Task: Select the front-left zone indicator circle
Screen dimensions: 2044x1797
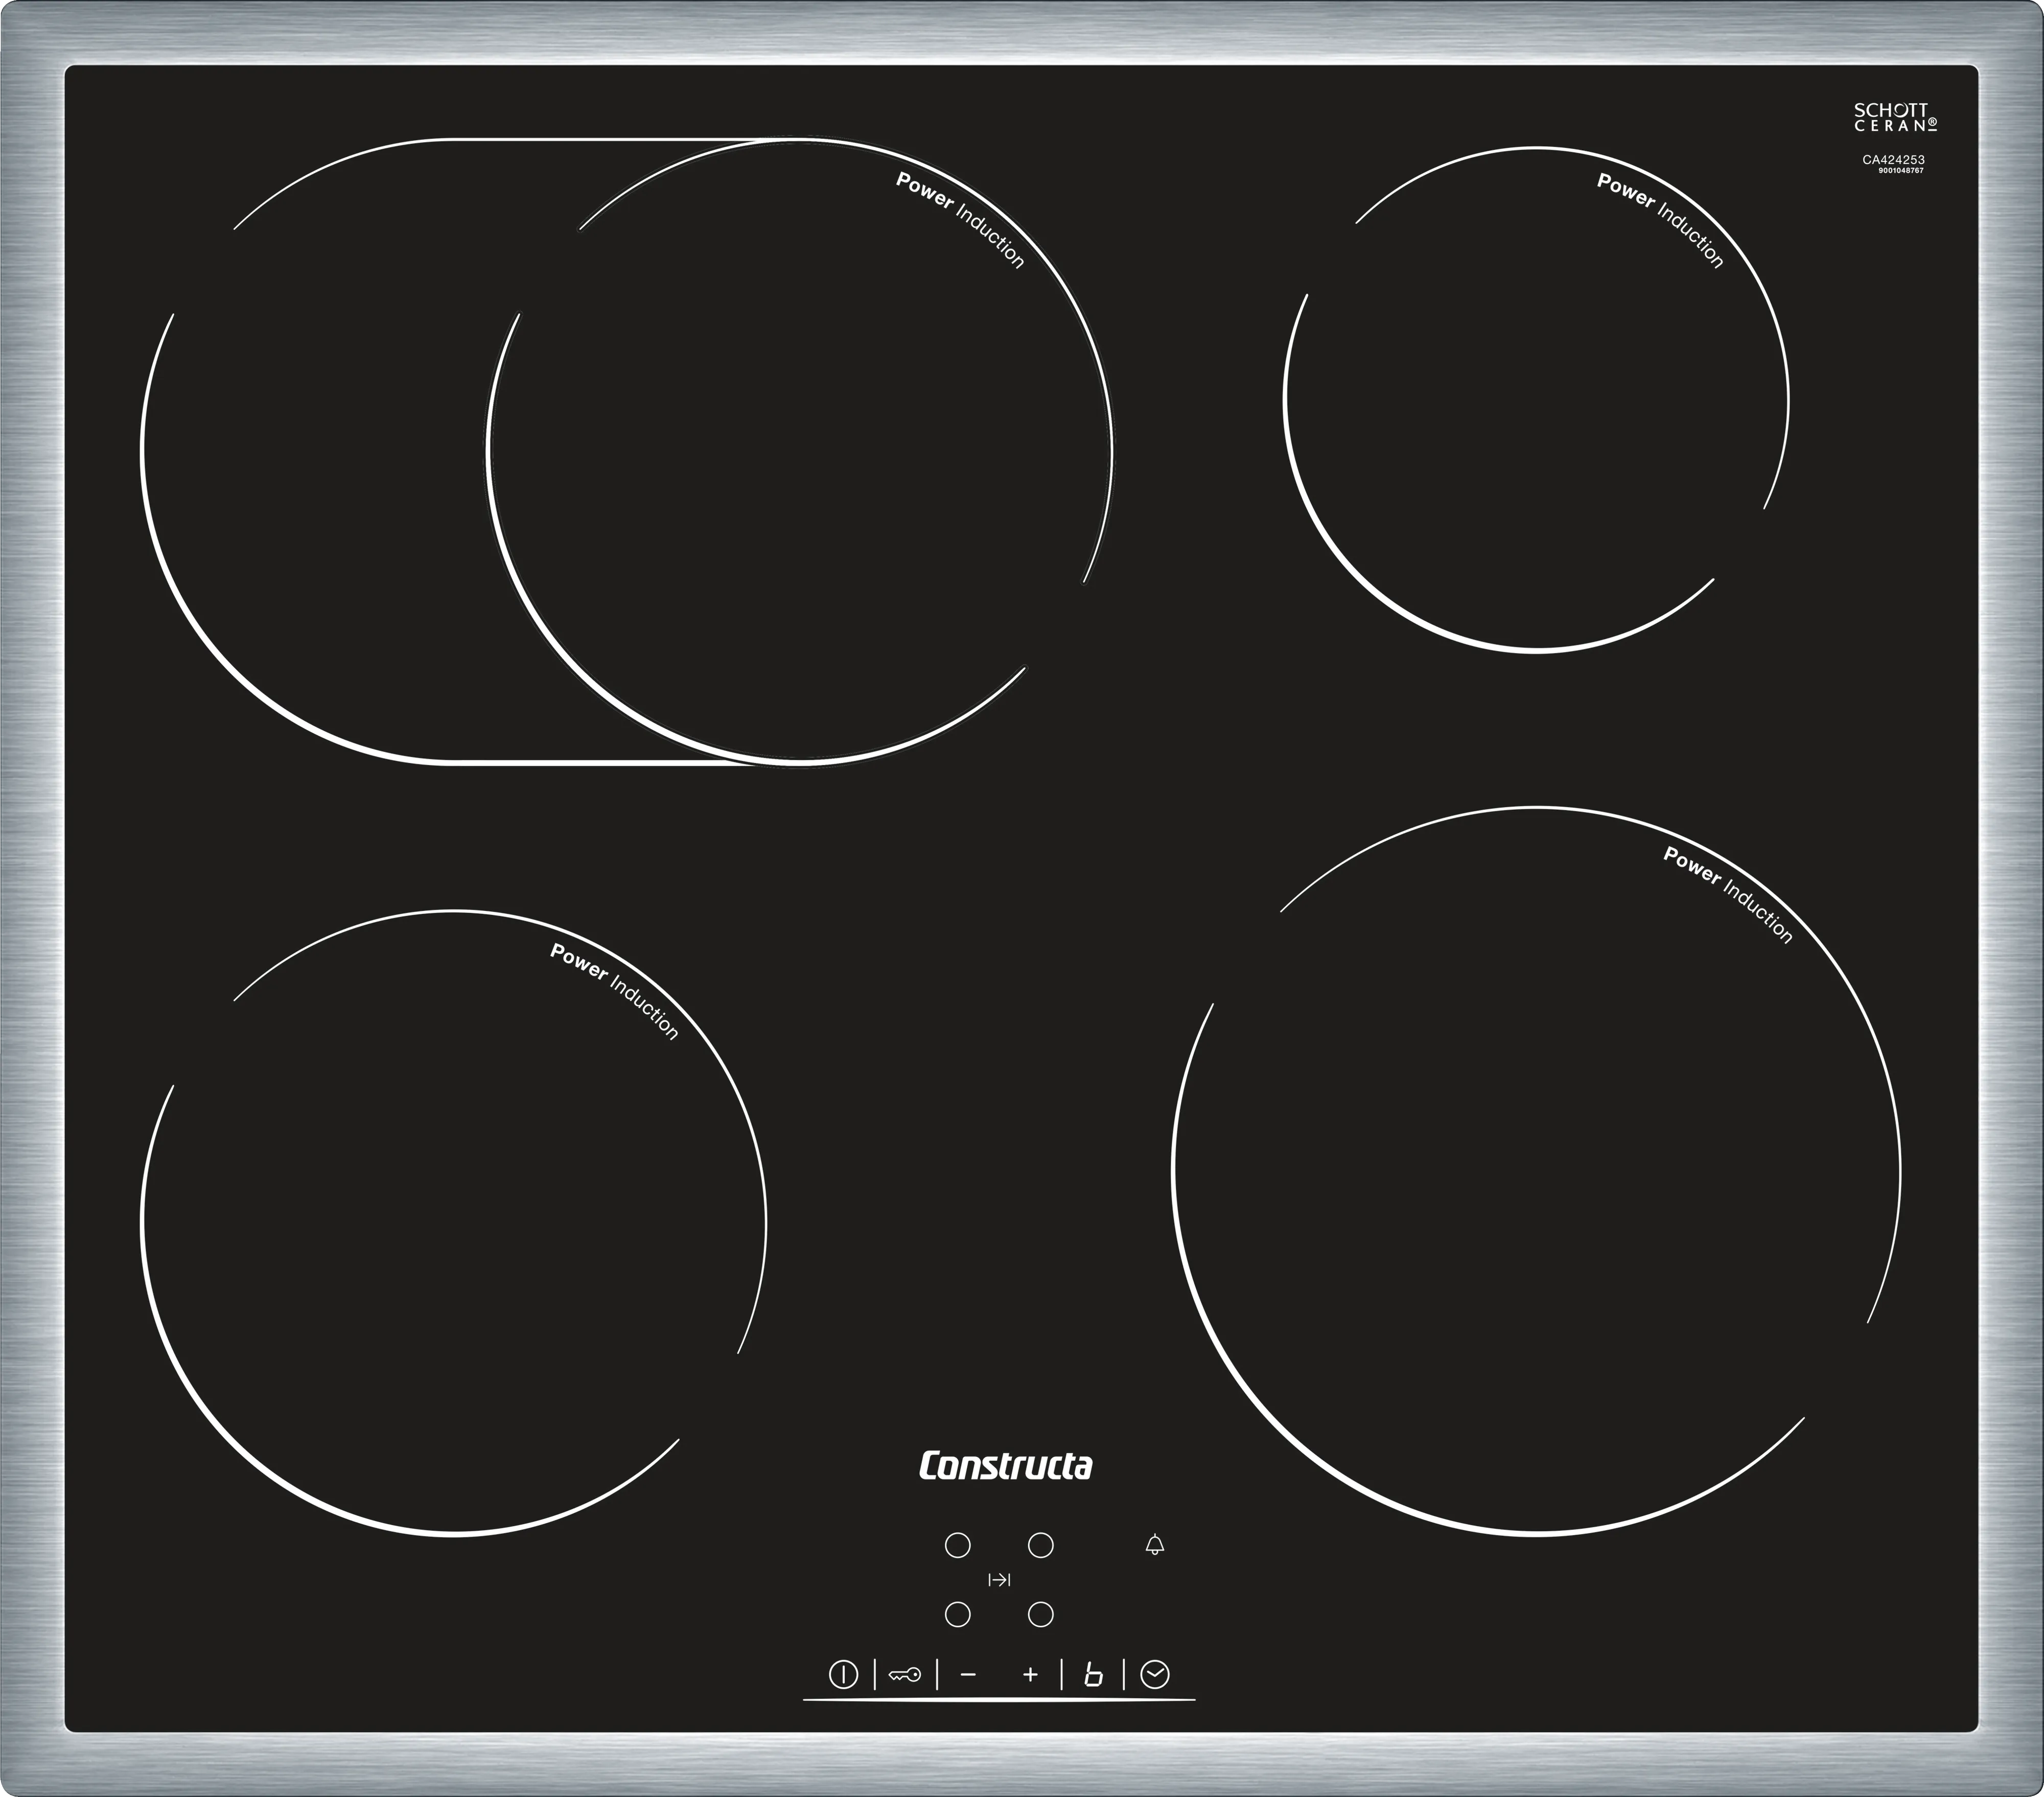Action: (x=957, y=1614)
